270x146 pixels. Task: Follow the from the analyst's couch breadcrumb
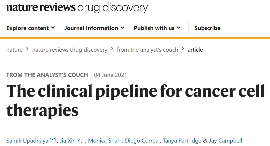[148, 50]
